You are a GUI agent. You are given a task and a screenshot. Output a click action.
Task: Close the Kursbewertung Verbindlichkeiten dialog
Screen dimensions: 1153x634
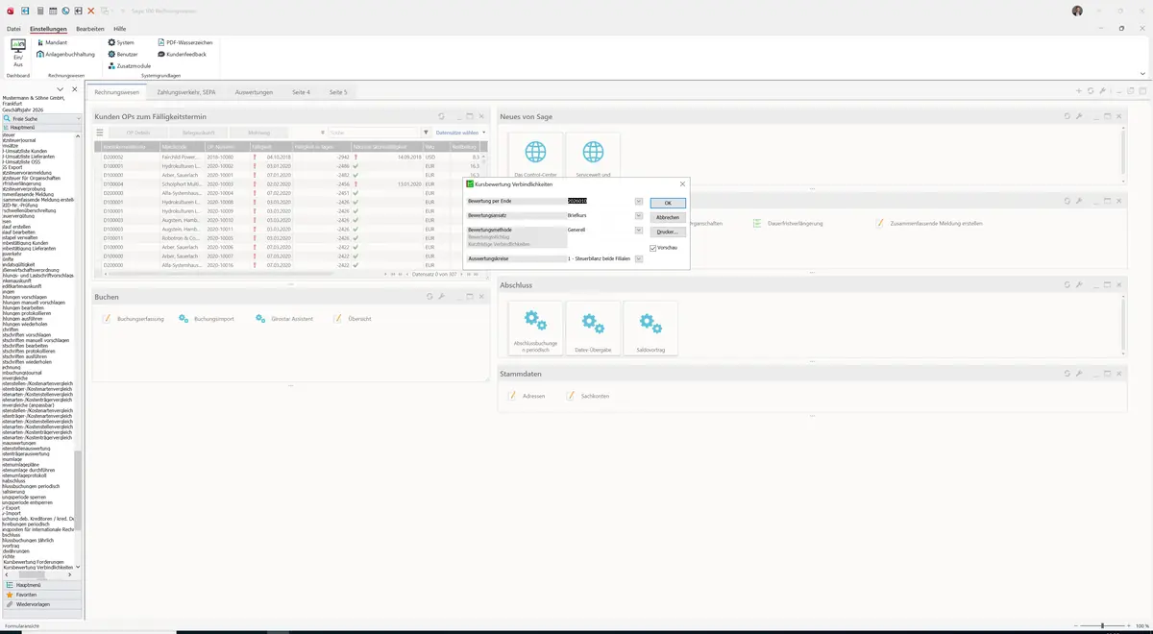(x=682, y=183)
